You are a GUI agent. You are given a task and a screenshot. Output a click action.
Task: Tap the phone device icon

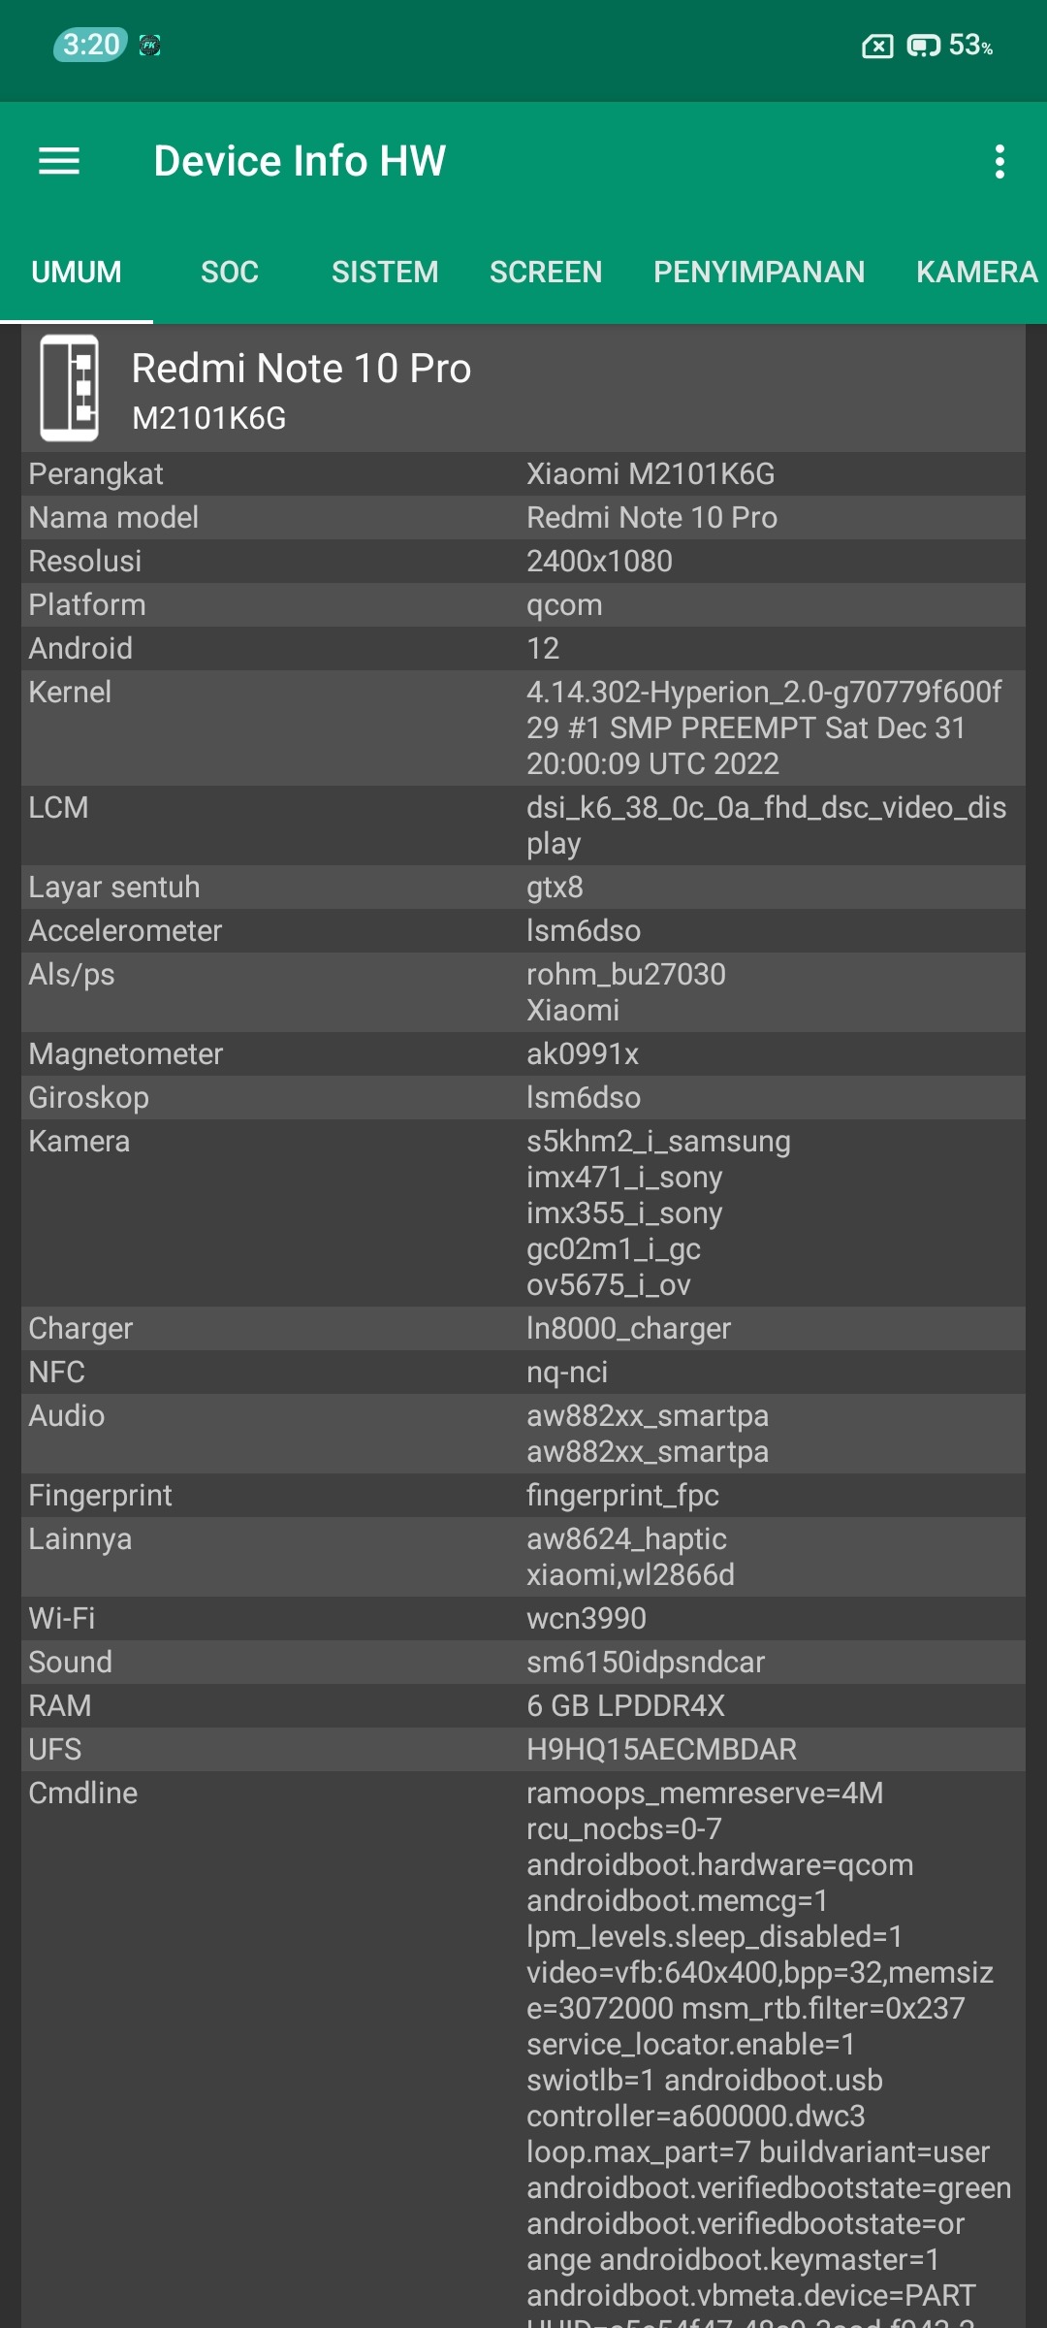tap(69, 388)
